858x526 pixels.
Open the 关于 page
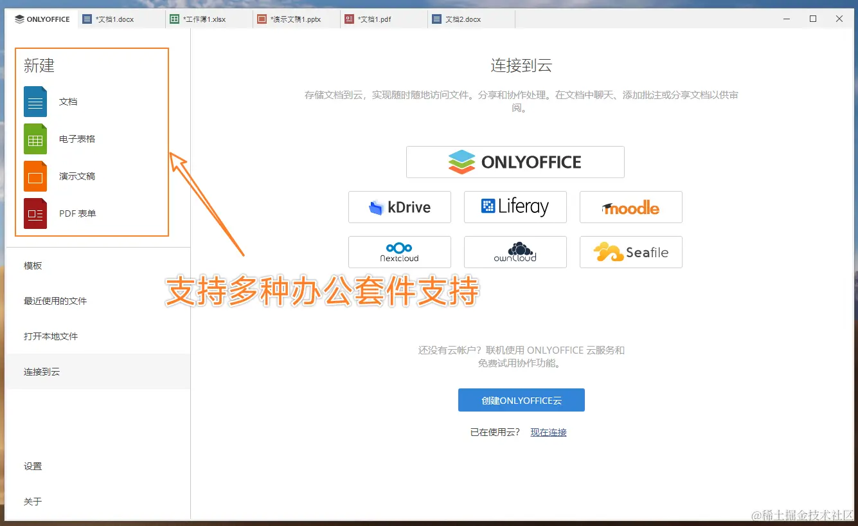(x=98, y=502)
